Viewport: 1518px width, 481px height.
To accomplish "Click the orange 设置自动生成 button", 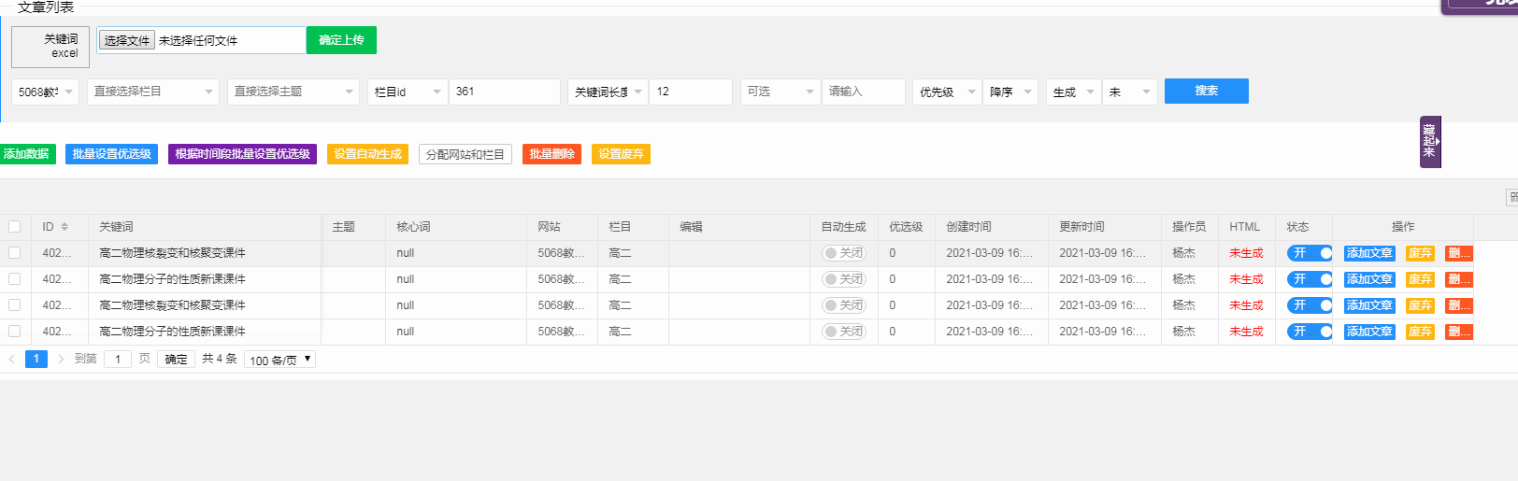I will pos(367,154).
